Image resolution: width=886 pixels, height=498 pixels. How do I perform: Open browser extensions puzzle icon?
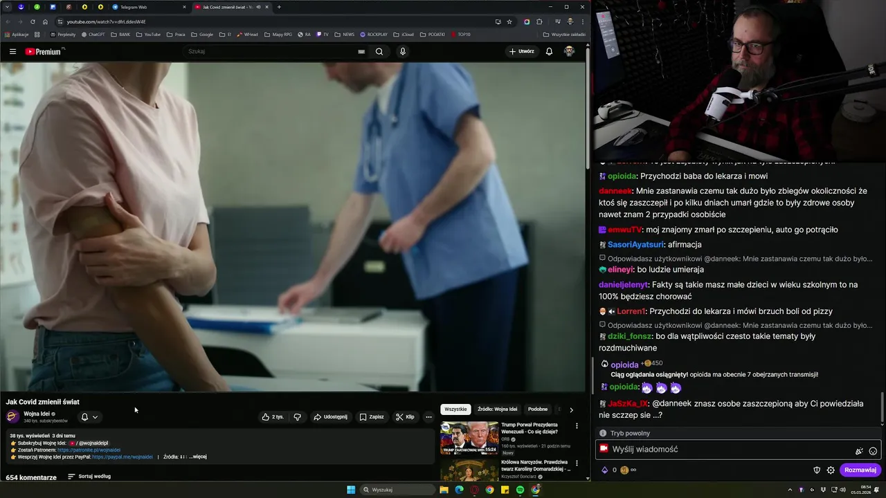pyautogui.click(x=539, y=21)
